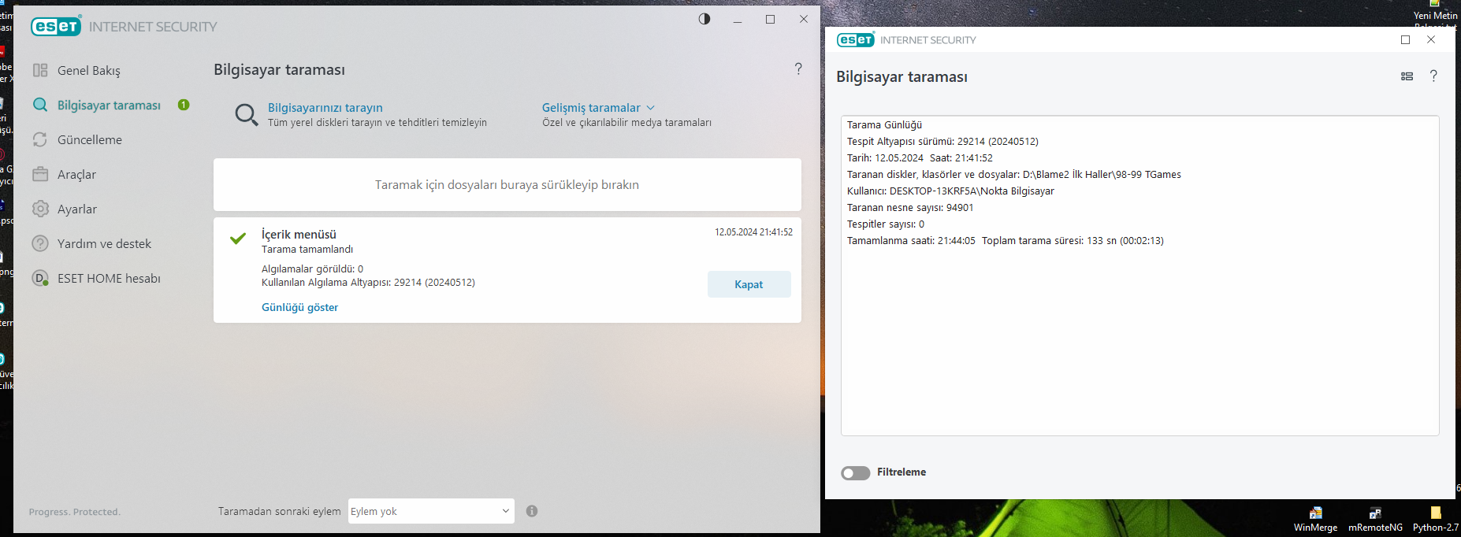Open mRemoteNG desktop shortcut
The width and height of the screenshot is (1461, 537).
coord(1375,518)
